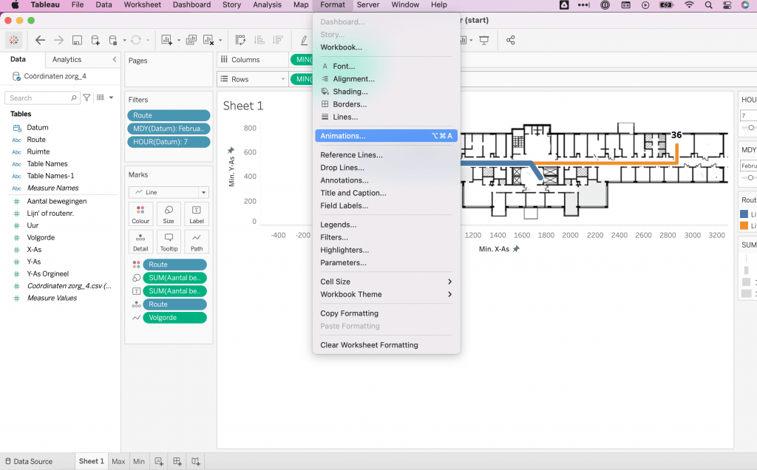Click the Tooltip mark card button
757x470 pixels.
(169, 242)
